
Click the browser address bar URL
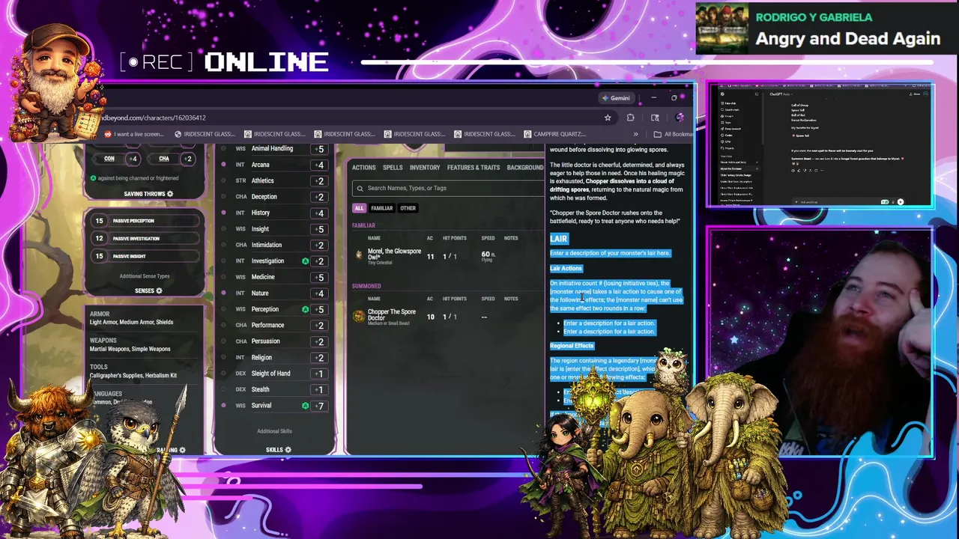point(153,118)
